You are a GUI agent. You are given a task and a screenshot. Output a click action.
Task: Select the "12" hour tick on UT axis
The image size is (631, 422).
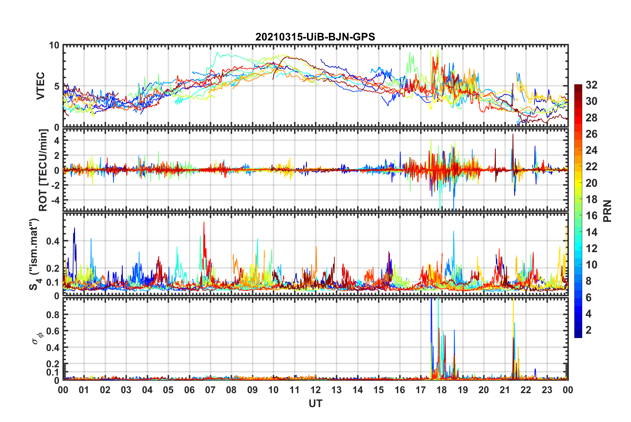point(315,390)
